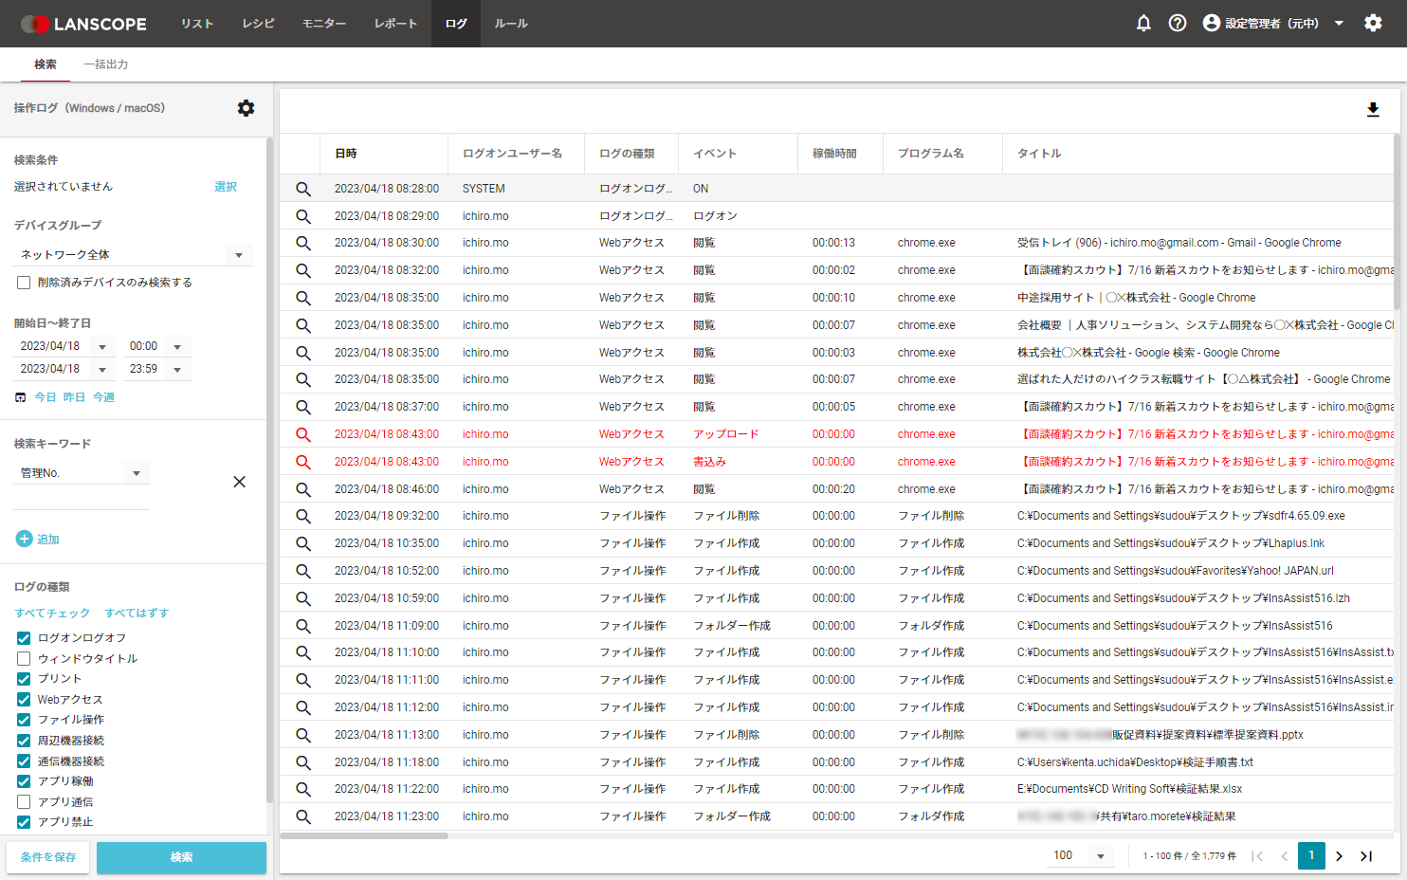Uncheck プリント log type
1407x880 pixels.
[24, 679]
